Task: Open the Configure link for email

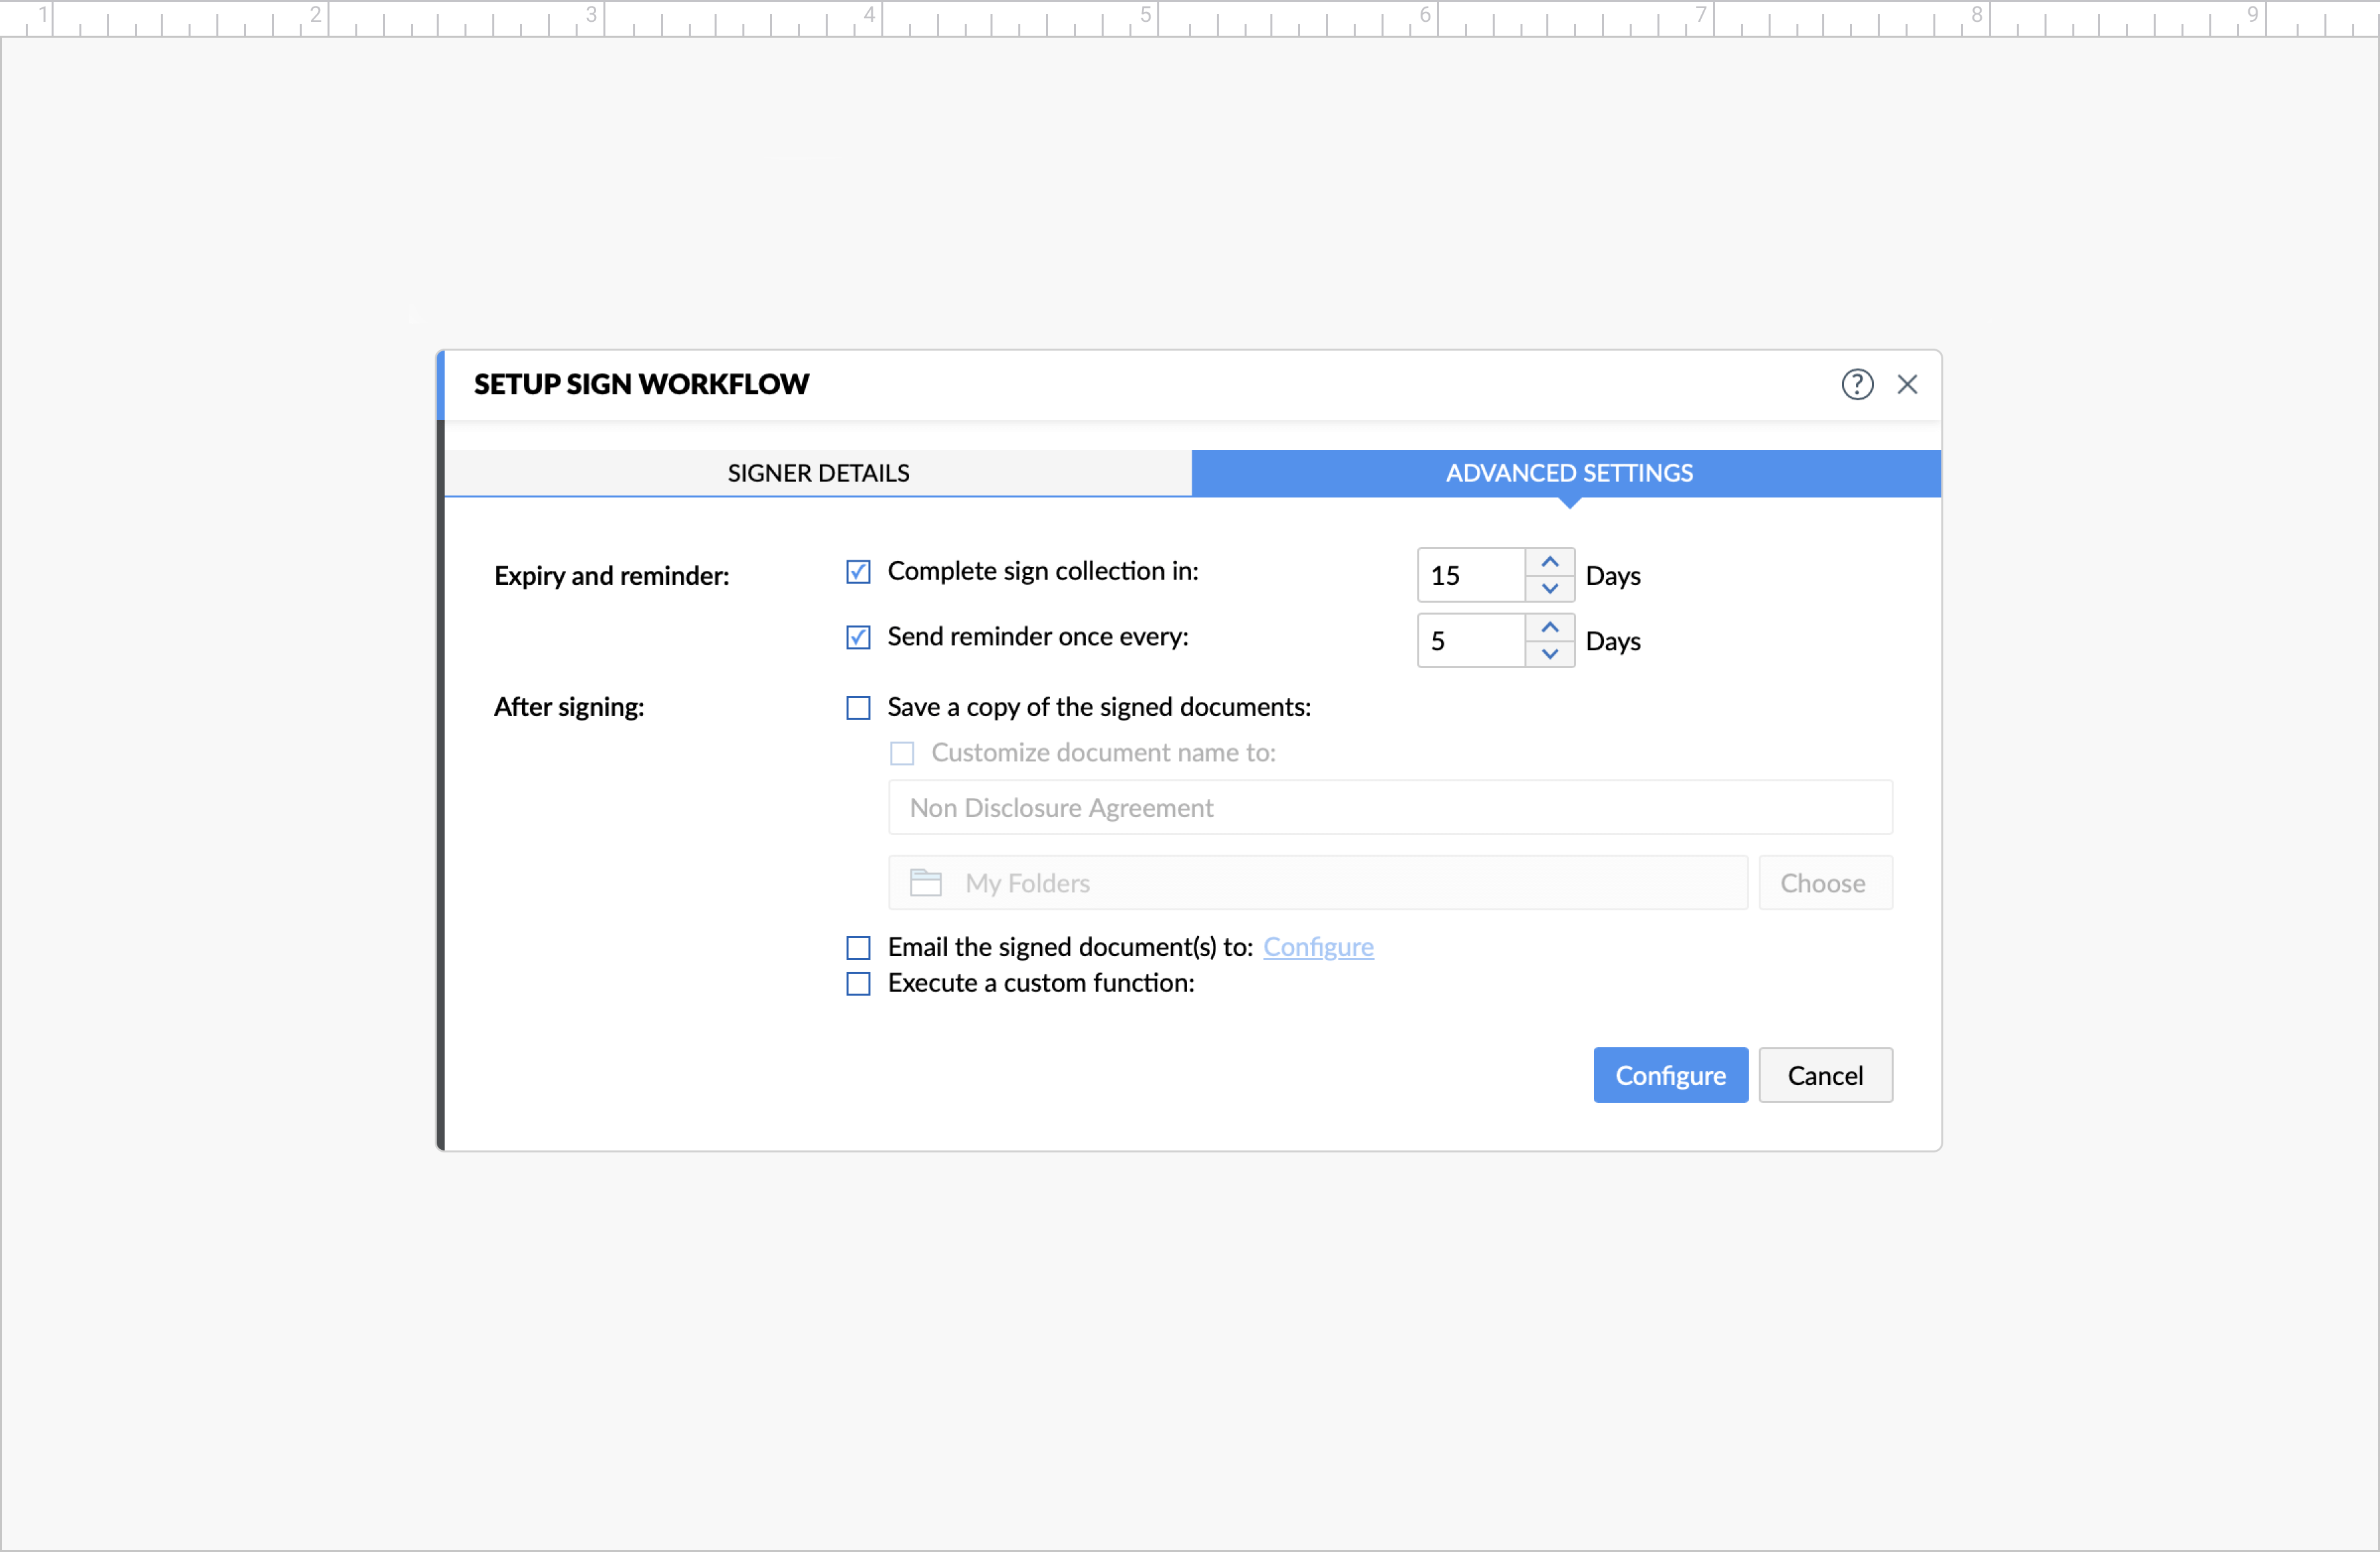Action: coord(1318,947)
